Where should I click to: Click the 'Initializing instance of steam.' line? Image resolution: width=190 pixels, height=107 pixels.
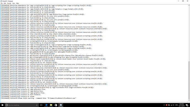(x=18, y=97)
